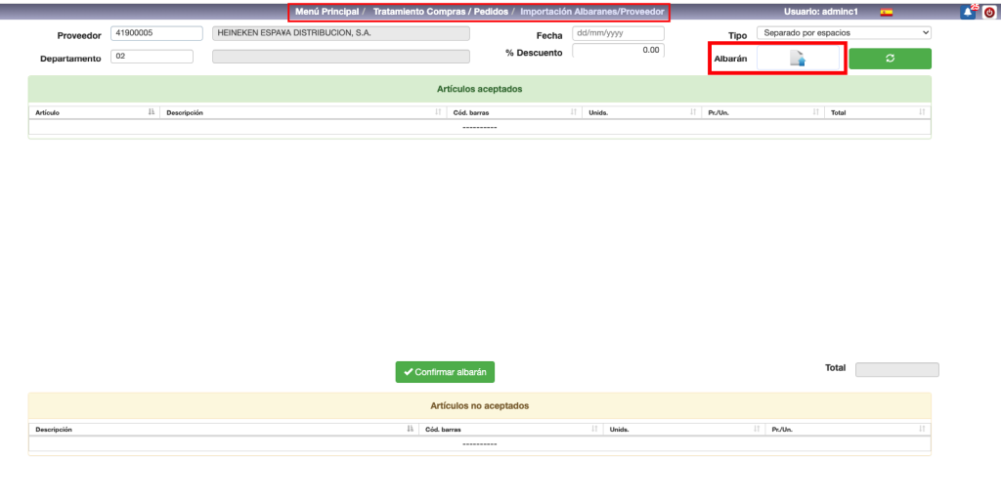Click the Importación Albaranes/Proveedor breadcrumb link
The height and width of the screenshot is (499, 1001).
coord(591,12)
